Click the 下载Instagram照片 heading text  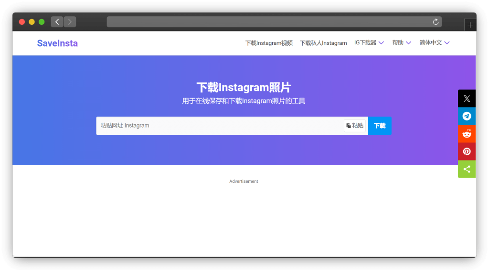pyautogui.click(x=244, y=88)
